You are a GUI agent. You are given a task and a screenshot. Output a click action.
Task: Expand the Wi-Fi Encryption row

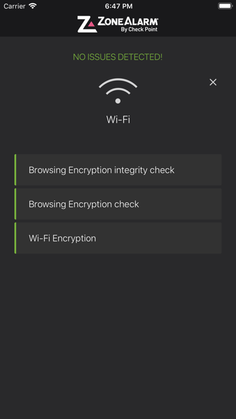[x=118, y=238]
